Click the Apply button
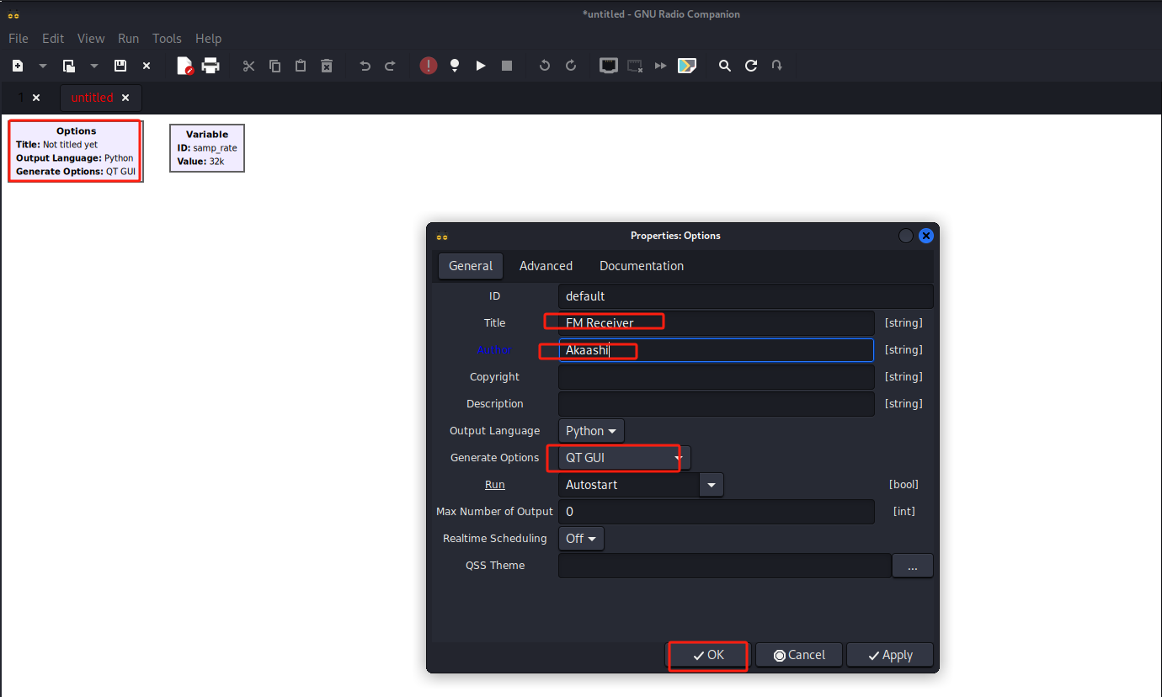The image size is (1162, 697). [890, 655]
